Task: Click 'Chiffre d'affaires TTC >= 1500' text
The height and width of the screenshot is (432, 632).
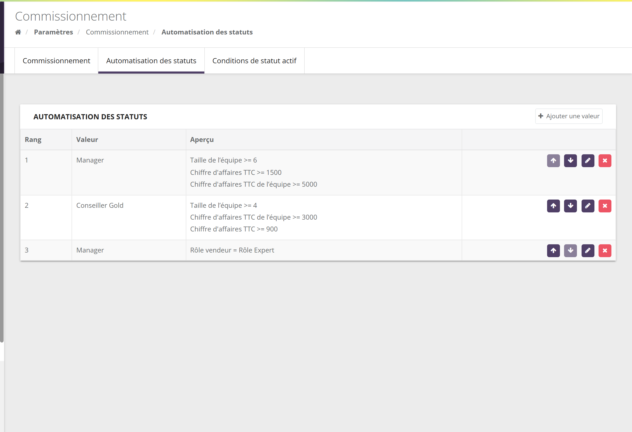Action: click(x=236, y=173)
